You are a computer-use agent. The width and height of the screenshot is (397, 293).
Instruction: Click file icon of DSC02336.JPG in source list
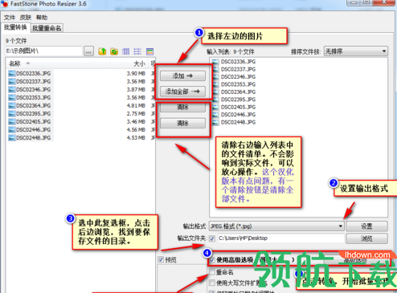click(12, 73)
